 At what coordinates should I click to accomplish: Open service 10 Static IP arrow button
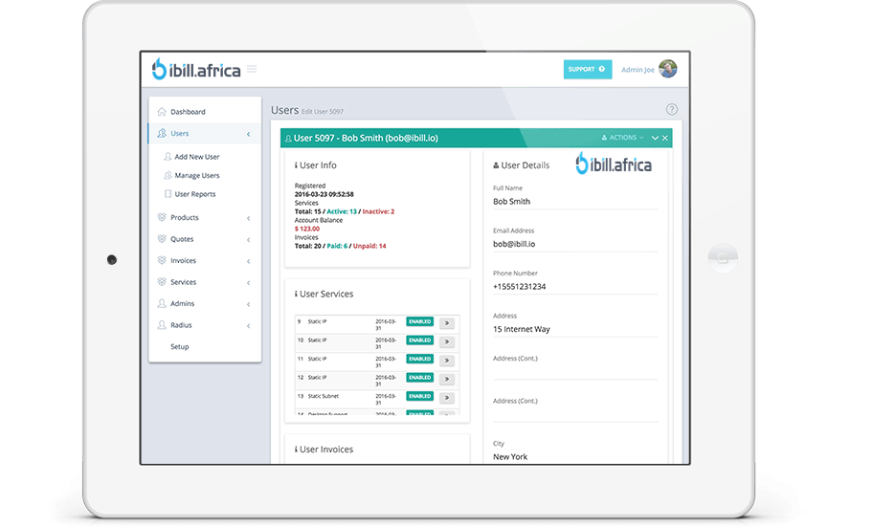446,341
